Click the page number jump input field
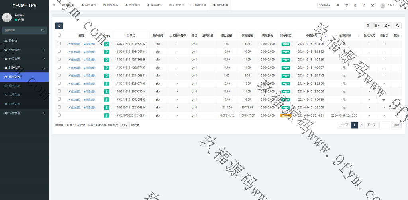This screenshot has height=200, width=408. [x=384, y=125]
